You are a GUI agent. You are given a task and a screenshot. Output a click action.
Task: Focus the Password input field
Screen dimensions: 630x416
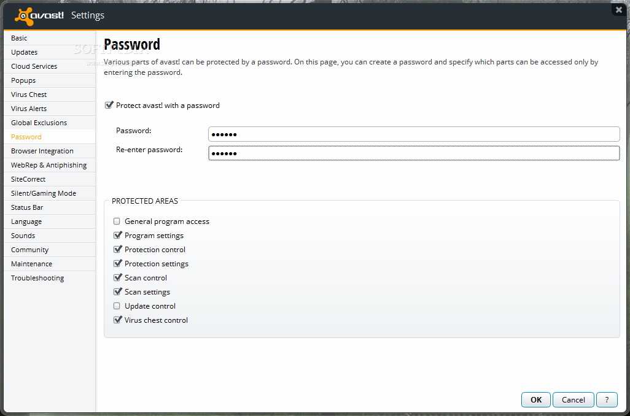[x=414, y=134]
